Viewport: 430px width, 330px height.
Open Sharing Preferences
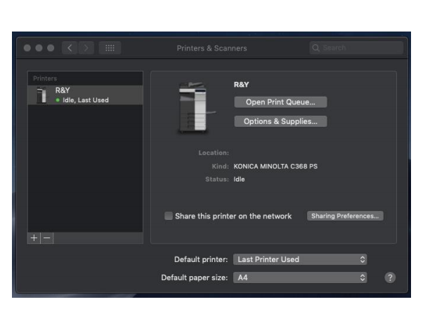click(x=345, y=216)
